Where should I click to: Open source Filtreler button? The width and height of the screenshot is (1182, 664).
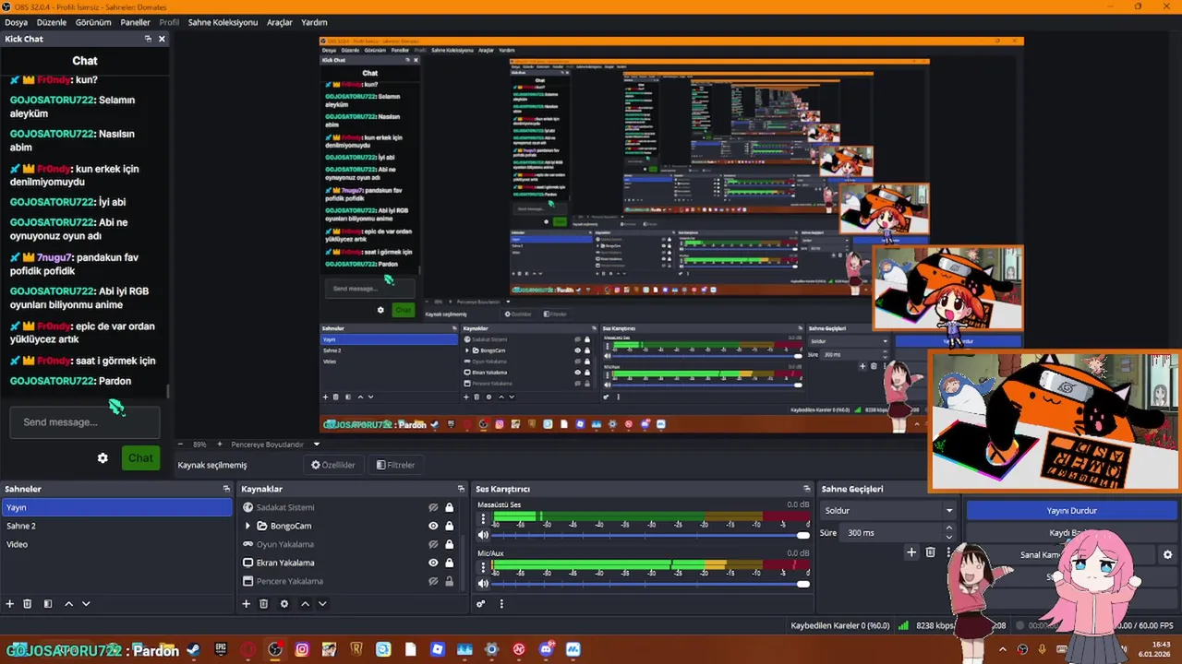tap(396, 465)
